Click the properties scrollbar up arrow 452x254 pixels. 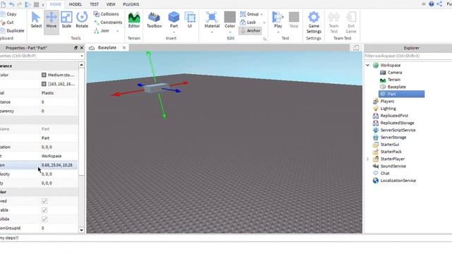click(x=81, y=65)
